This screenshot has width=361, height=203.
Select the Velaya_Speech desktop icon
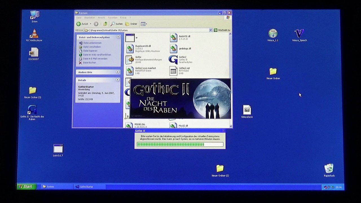(299, 35)
